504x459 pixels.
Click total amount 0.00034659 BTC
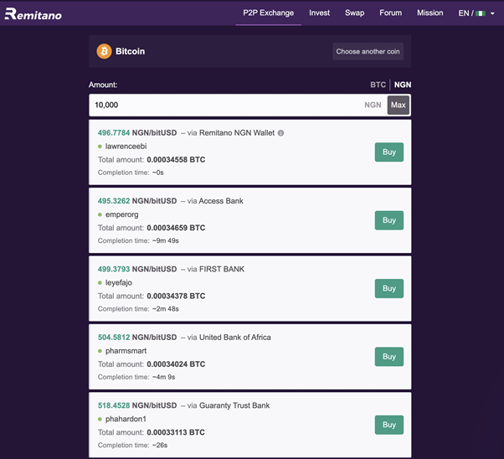pos(176,228)
